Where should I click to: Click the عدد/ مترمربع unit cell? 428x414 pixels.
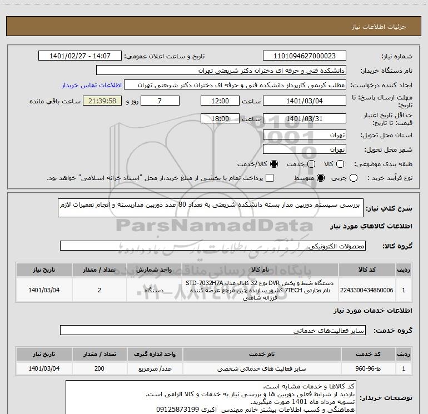click(x=155, y=368)
